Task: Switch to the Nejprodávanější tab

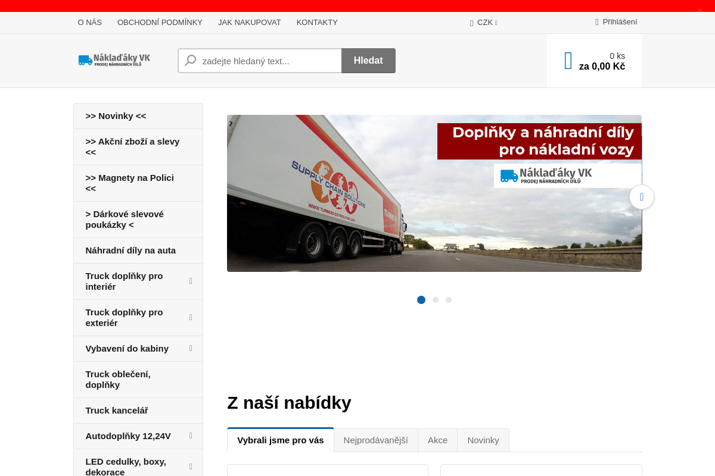Action: click(376, 440)
